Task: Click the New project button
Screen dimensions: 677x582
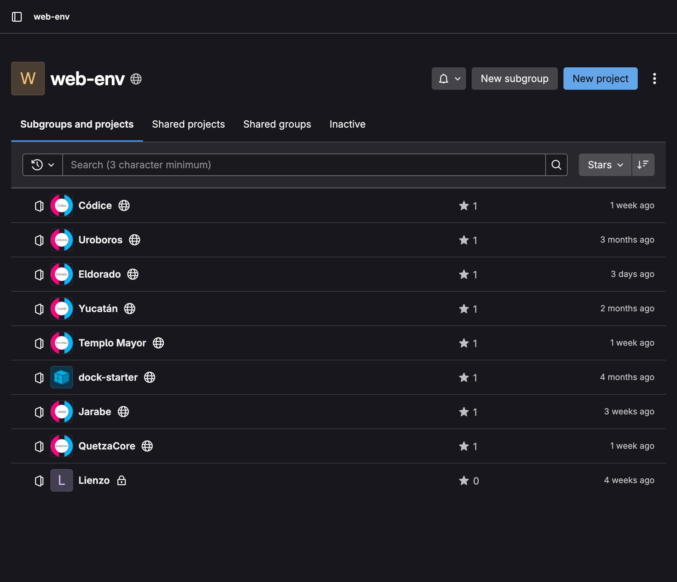Action: [x=600, y=79]
